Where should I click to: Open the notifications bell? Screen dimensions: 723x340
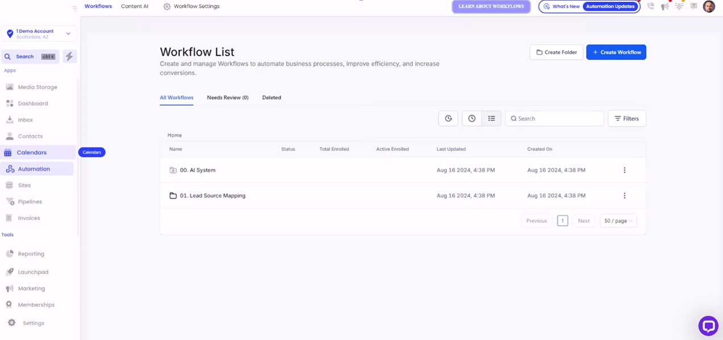tap(679, 6)
